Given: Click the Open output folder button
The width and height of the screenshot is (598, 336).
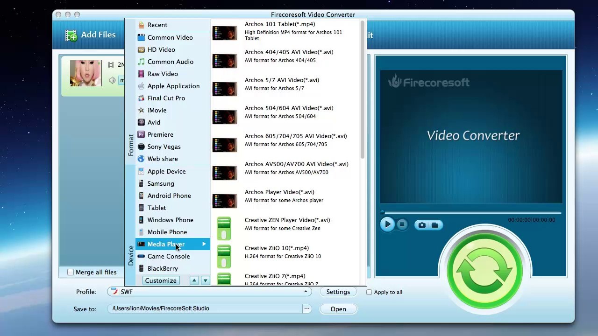Looking at the screenshot, I should pos(338,309).
